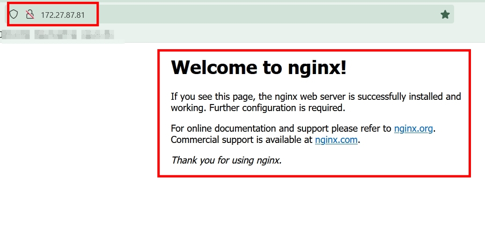The width and height of the screenshot is (485, 239).
Task: Click the bookmark star icon
Action: [445, 14]
